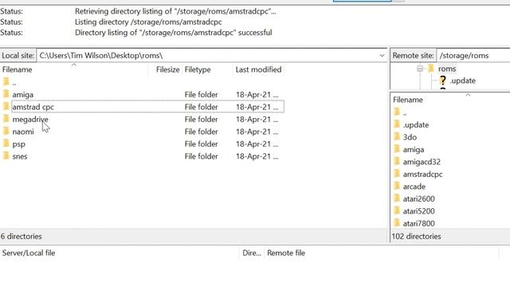Image resolution: width=510 pixels, height=287 pixels.
Task: Click the megadrive folder icon
Action: click(6, 119)
